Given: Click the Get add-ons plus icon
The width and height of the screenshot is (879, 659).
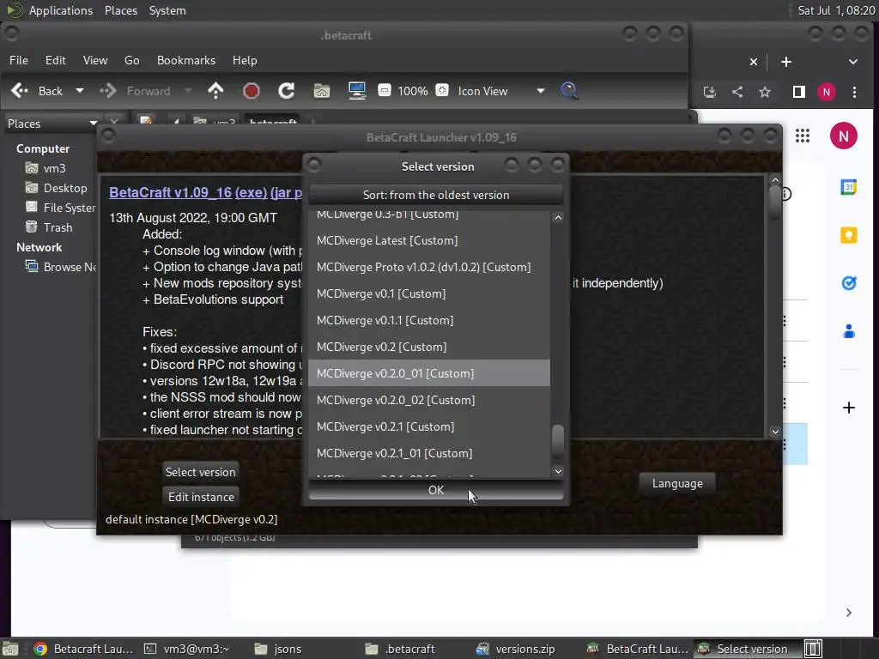Looking at the screenshot, I should point(849,408).
